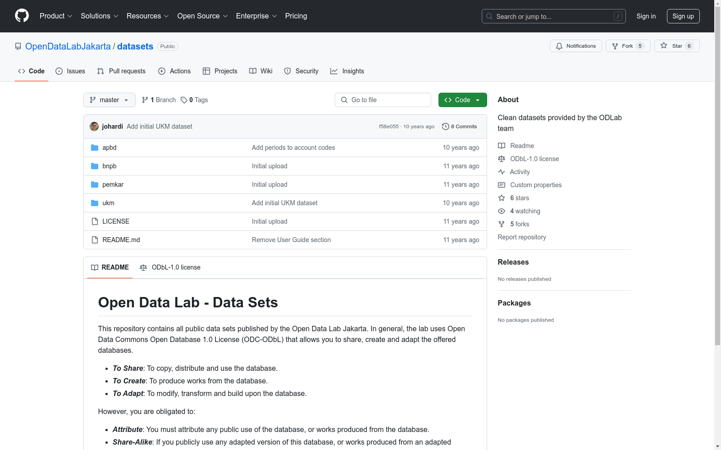The image size is (721, 450).
Task: Star the datasets repository
Action: coord(677,46)
